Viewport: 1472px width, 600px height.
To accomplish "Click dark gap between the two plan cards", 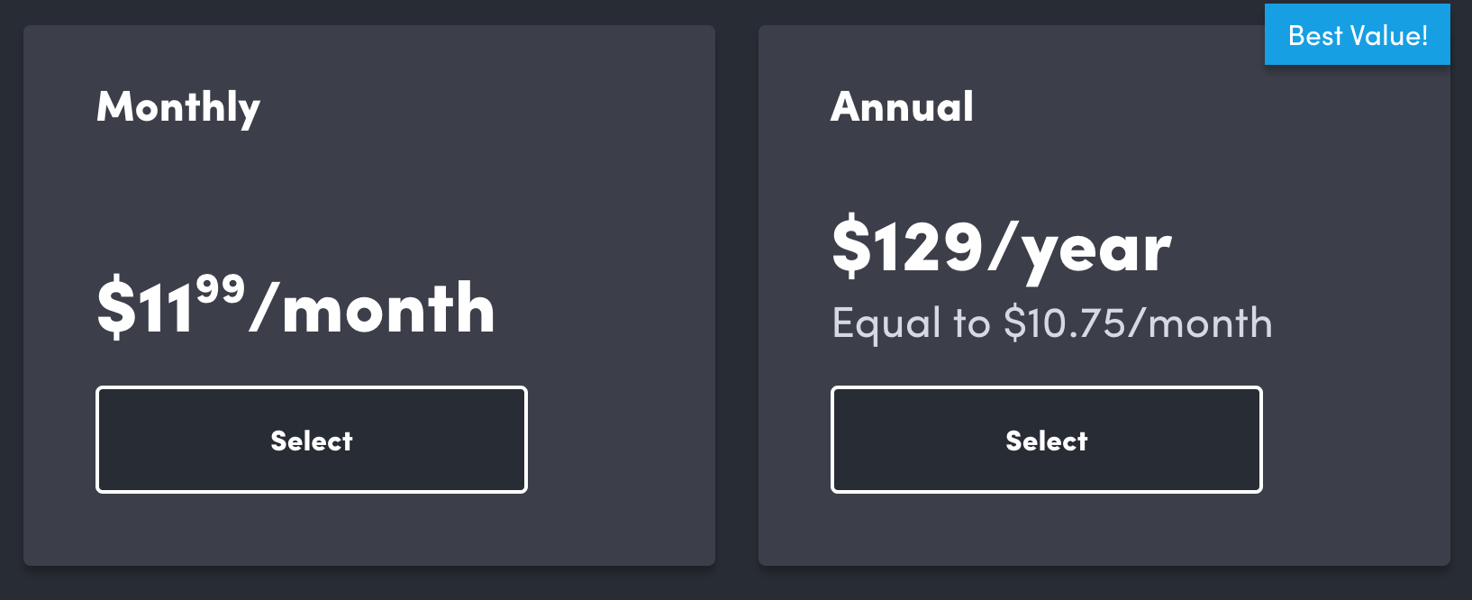I will point(737,297).
